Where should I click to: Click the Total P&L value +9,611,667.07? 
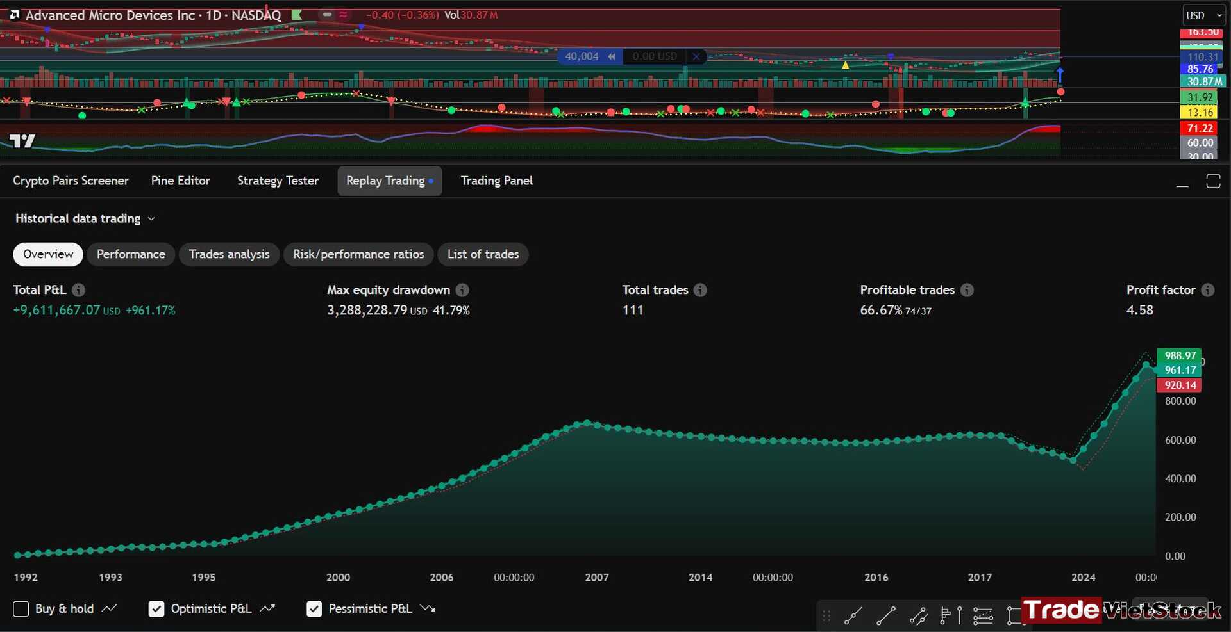(56, 310)
